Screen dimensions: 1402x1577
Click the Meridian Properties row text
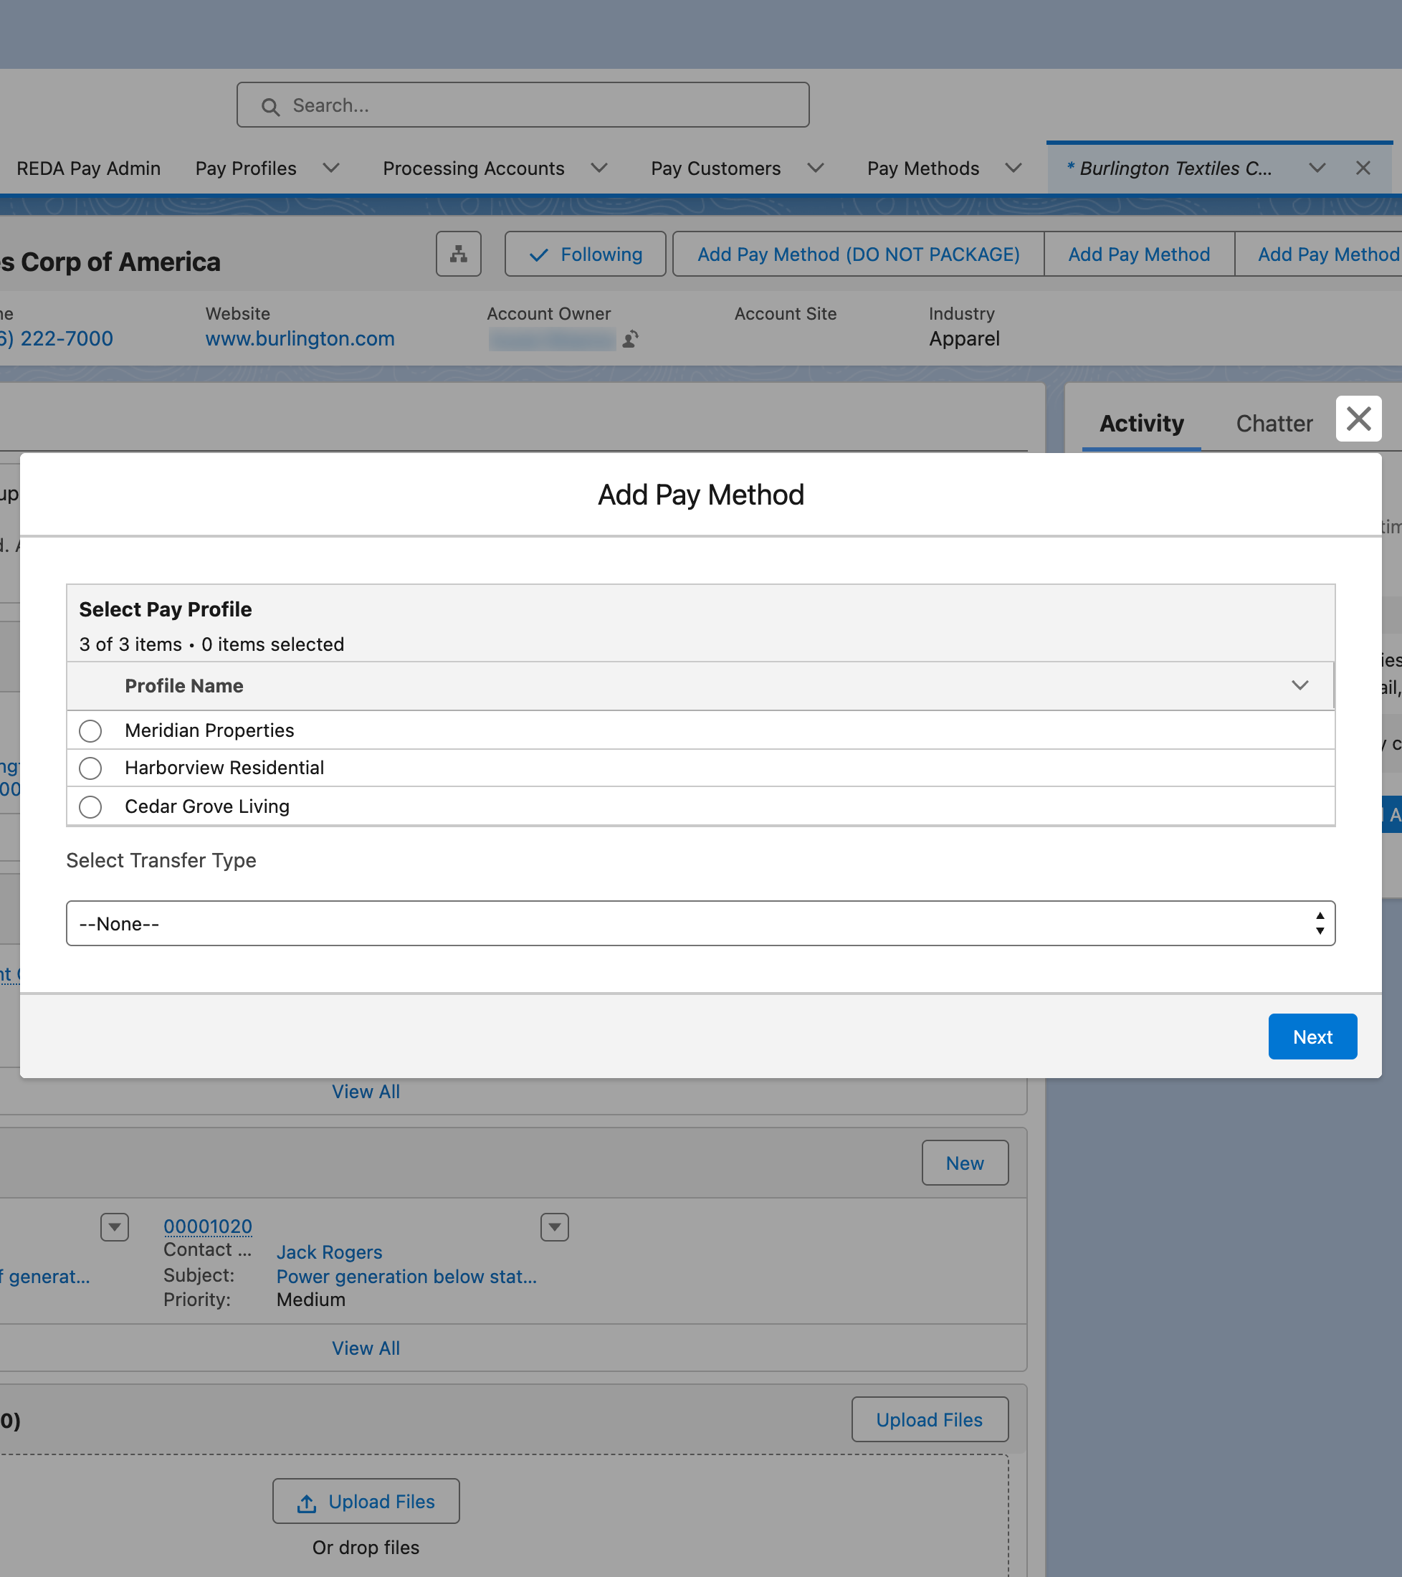point(209,730)
